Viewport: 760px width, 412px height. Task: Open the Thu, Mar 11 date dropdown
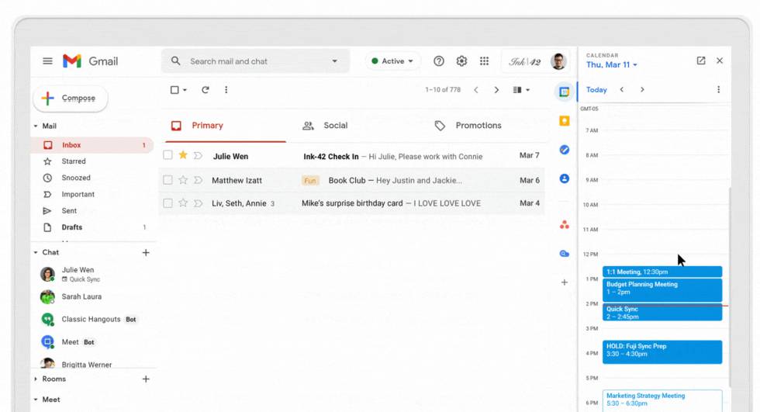coord(612,65)
